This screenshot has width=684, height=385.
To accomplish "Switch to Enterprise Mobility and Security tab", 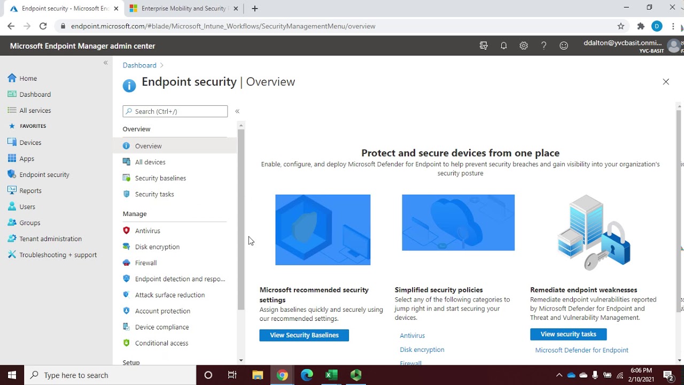I will click(184, 9).
